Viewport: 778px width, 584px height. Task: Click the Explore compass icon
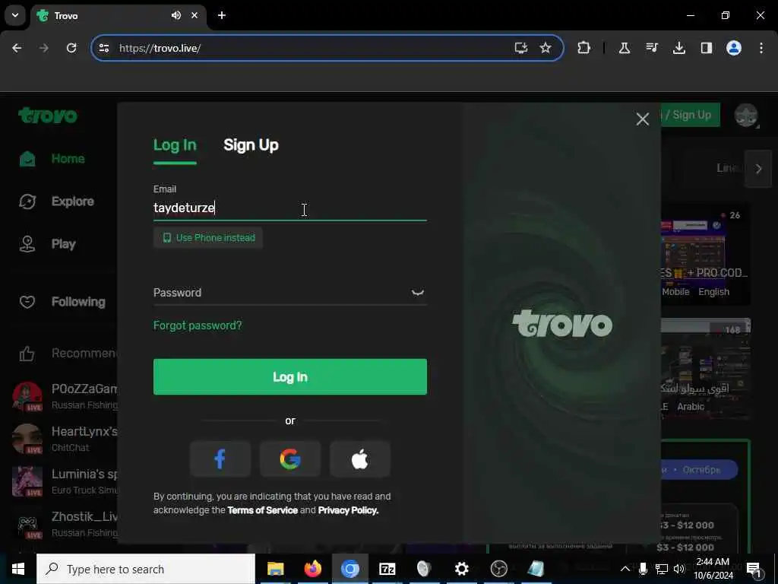[x=27, y=202]
